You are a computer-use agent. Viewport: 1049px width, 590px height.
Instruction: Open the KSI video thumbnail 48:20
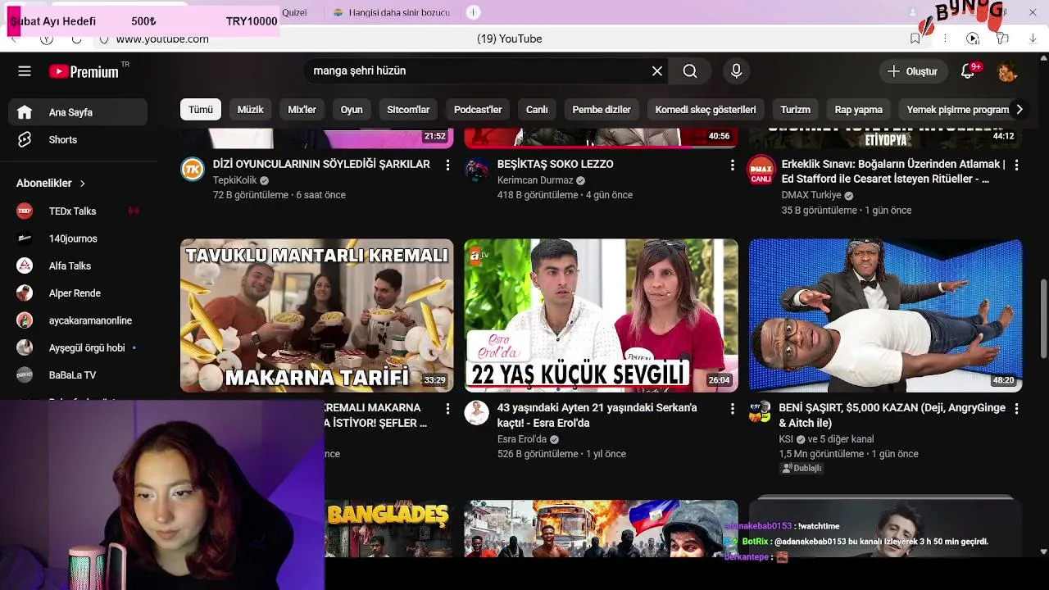click(885, 315)
